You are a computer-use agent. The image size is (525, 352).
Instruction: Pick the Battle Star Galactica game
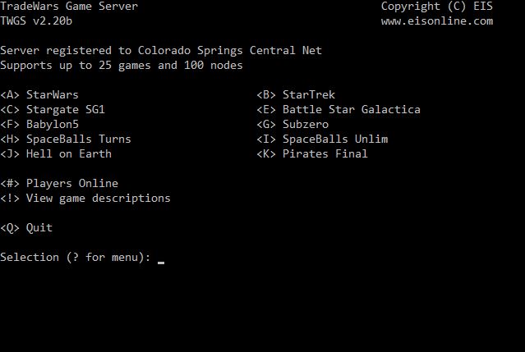tap(338, 110)
